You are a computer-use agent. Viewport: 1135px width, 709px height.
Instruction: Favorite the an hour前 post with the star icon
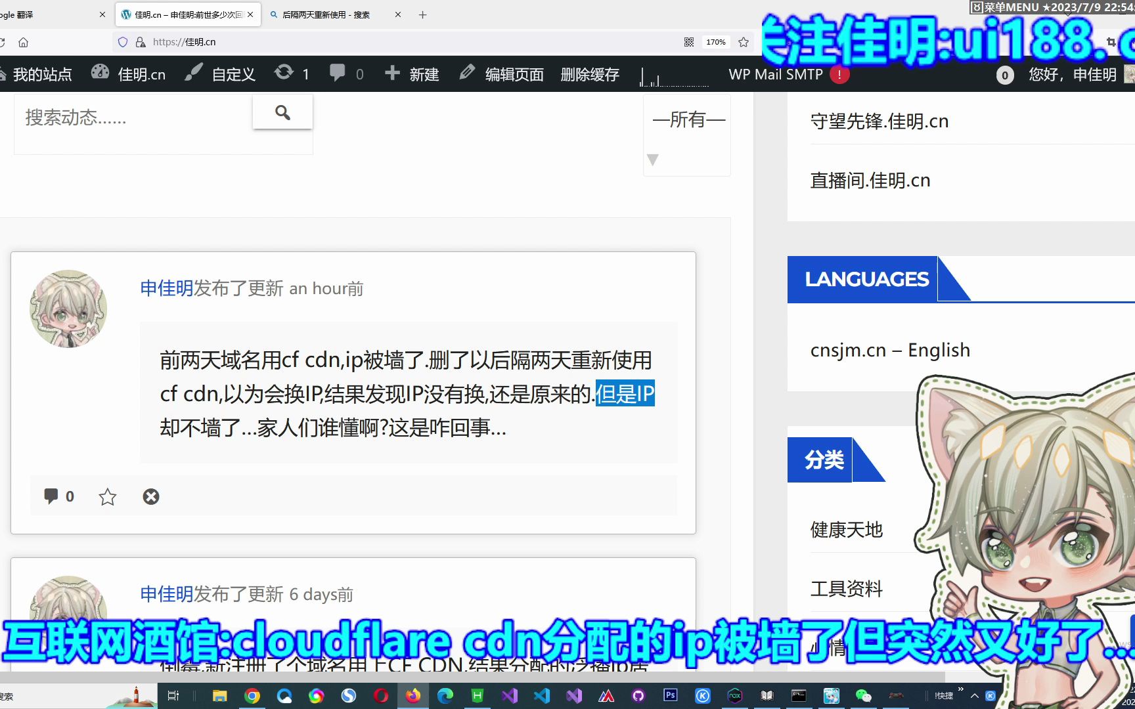[108, 496]
